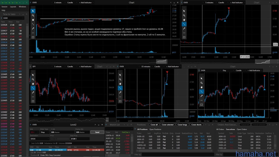Toggle the symbol link dot in Time & Sales

[x=1, y=18]
